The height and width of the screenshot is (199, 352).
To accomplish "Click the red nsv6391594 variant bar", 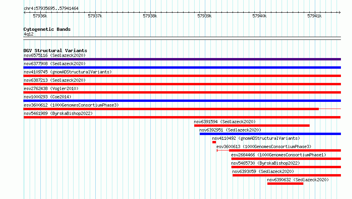I will [x=252, y=126].
